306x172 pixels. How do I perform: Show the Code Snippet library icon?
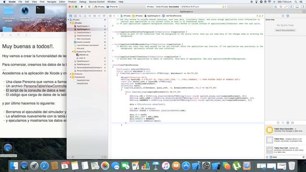click(283, 123)
